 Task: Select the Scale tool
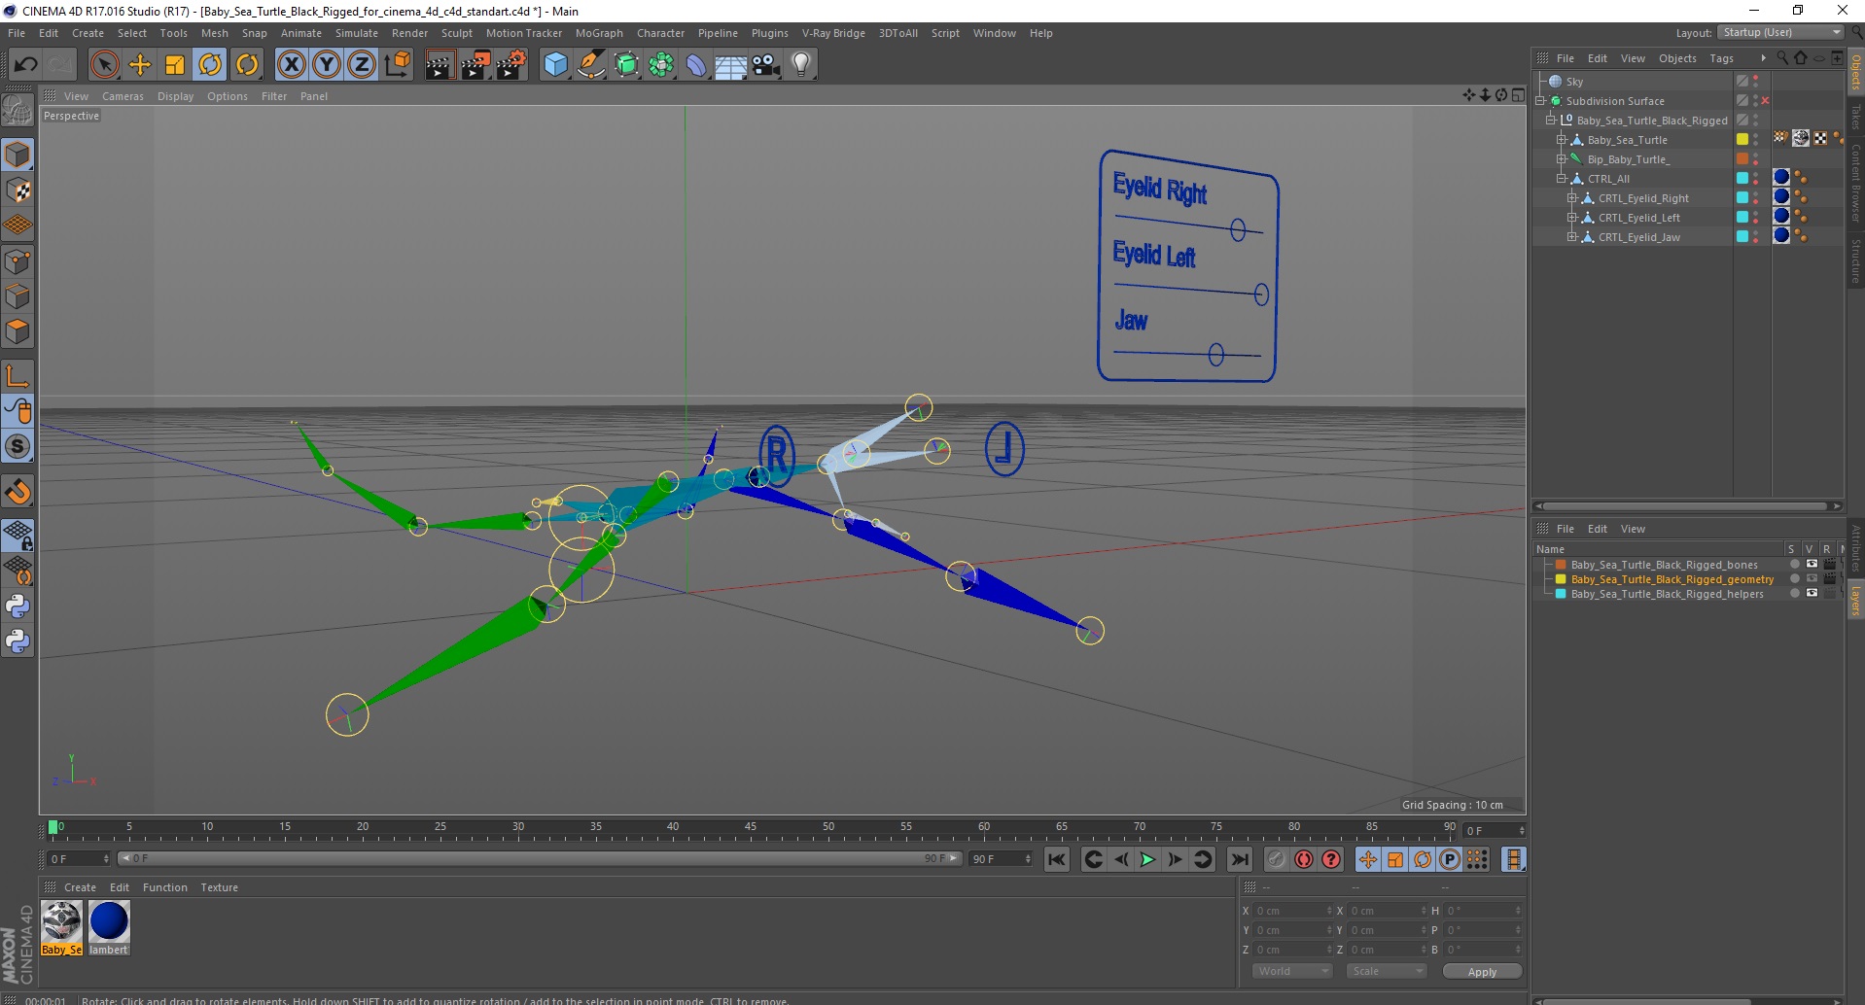click(x=175, y=65)
